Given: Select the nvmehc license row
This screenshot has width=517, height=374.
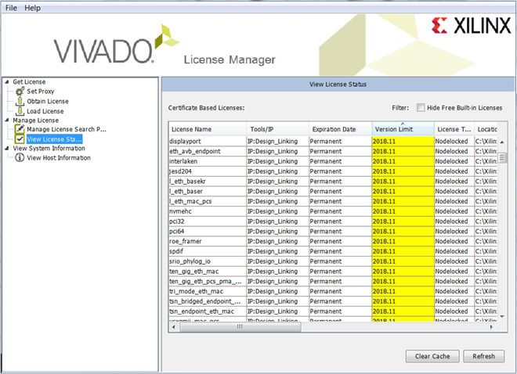Looking at the screenshot, I should tap(333, 211).
